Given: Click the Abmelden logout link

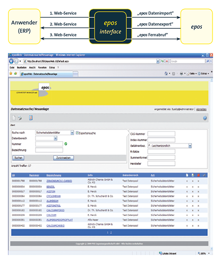Looking at the screenshot, I should 201,109.
